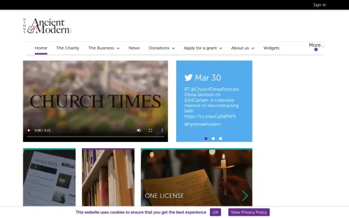Open tweet link https://t.co/anCq9dPkPS

click(x=210, y=116)
